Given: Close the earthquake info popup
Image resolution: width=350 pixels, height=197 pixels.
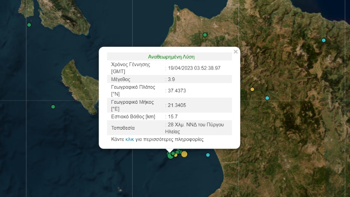Looking at the screenshot, I should [x=235, y=52].
